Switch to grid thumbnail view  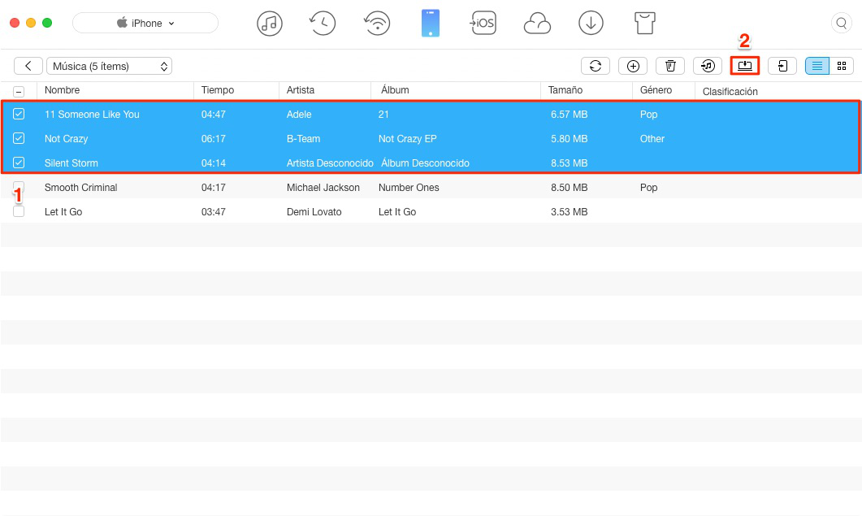(x=842, y=66)
